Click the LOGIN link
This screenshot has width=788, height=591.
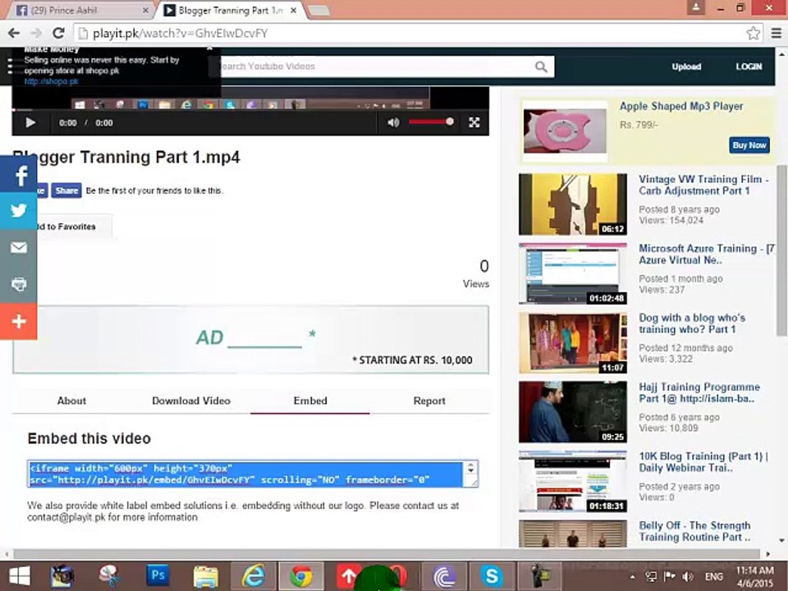tap(749, 66)
